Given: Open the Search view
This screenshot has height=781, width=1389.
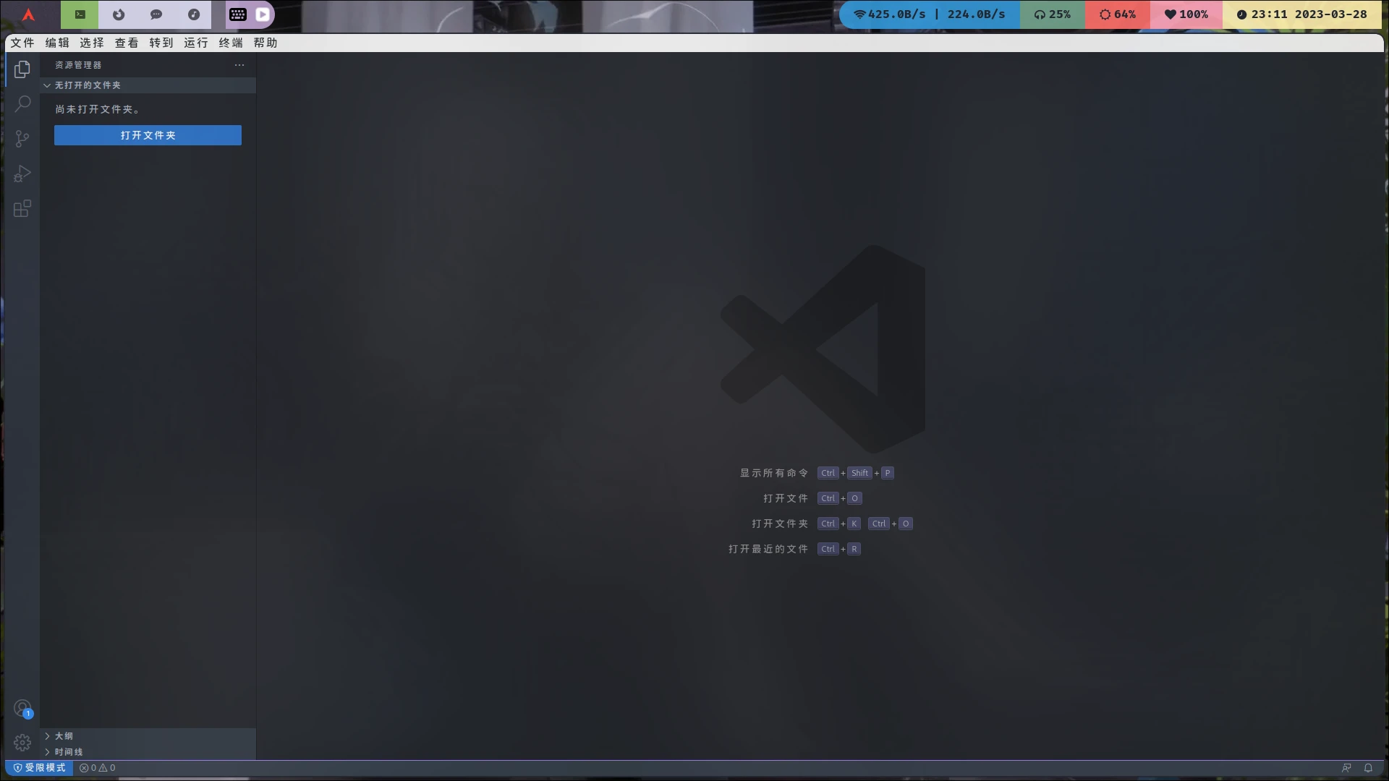Looking at the screenshot, I should (x=22, y=104).
